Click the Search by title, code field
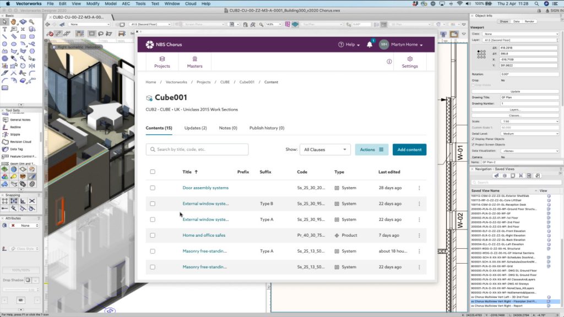564x317 pixels. pos(197,150)
